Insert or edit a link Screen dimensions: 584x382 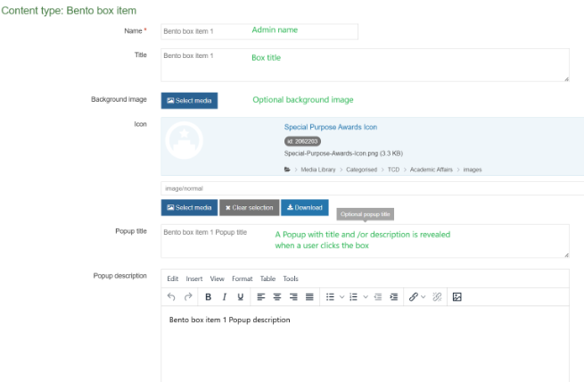pyautogui.click(x=413, y=296)
